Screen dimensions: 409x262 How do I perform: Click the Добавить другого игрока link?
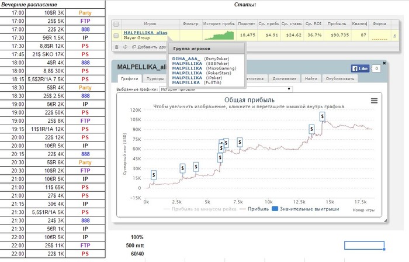pyautogui.click(x=150, y=47)
